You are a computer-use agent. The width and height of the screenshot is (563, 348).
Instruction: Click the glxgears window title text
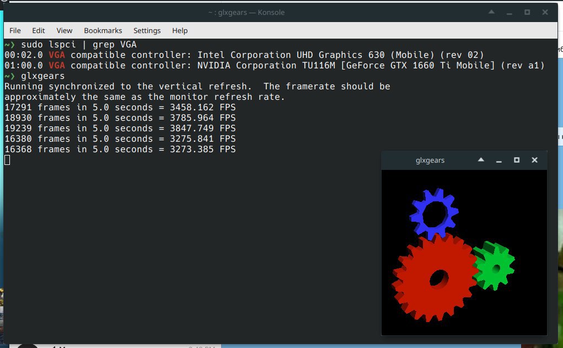point(430,160)
